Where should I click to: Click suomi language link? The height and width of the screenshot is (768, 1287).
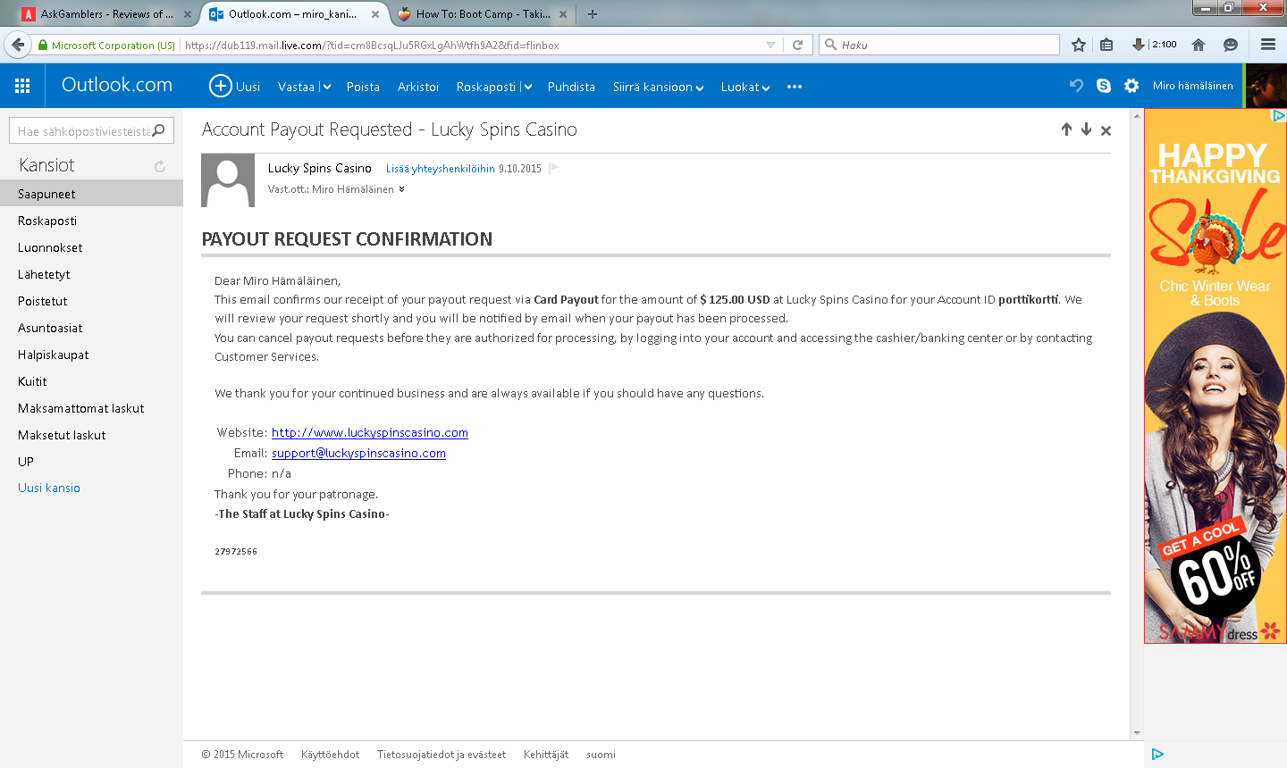tap(601, 755)
